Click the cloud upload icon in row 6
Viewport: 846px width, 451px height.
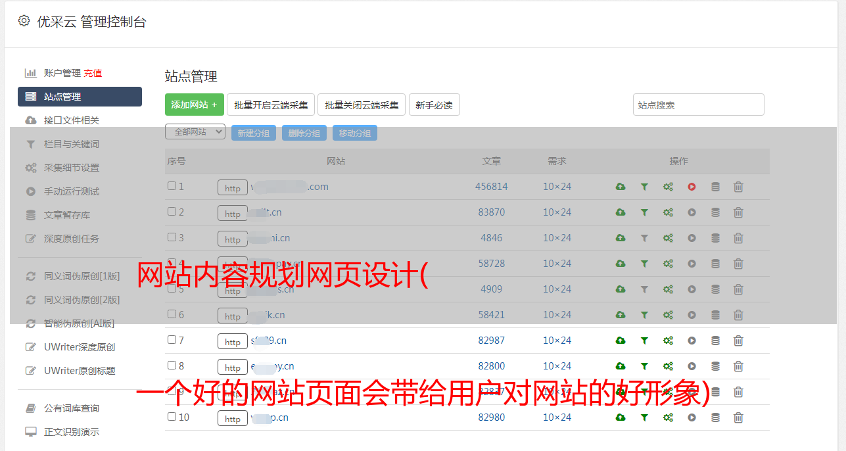point(621,315)
